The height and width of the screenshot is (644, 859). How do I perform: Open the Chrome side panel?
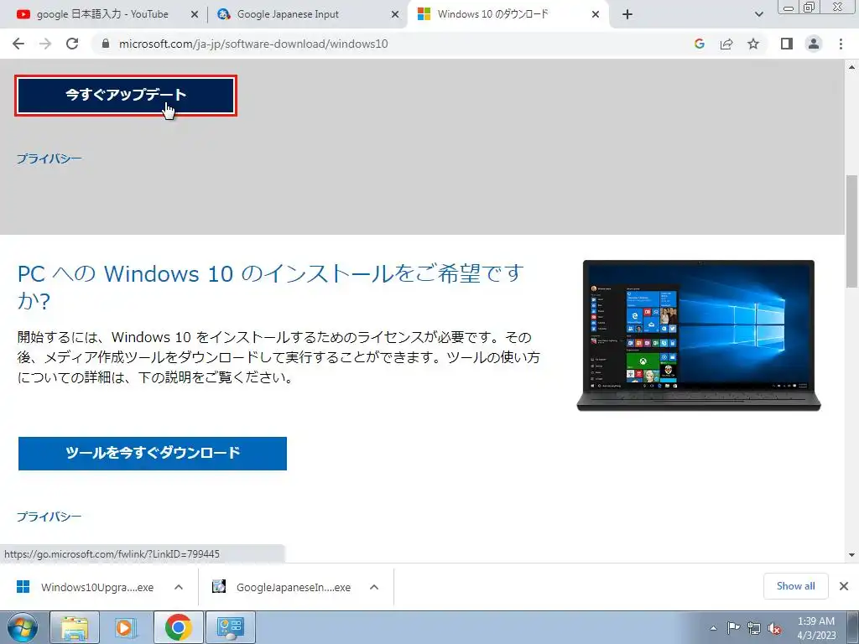coord(787,44)
